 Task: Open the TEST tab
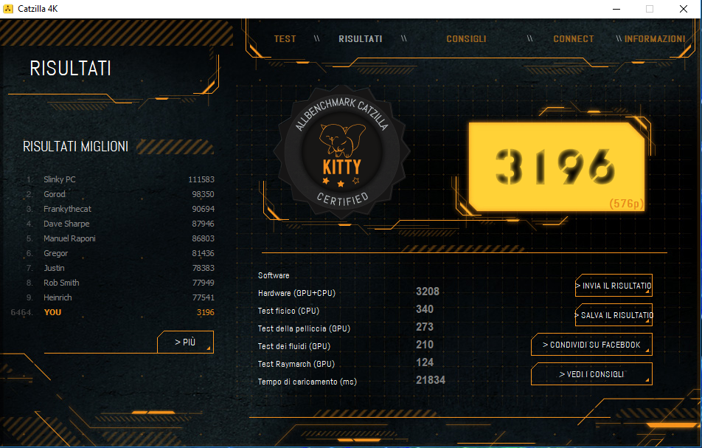pyautogui.click(x=285, y=39)
